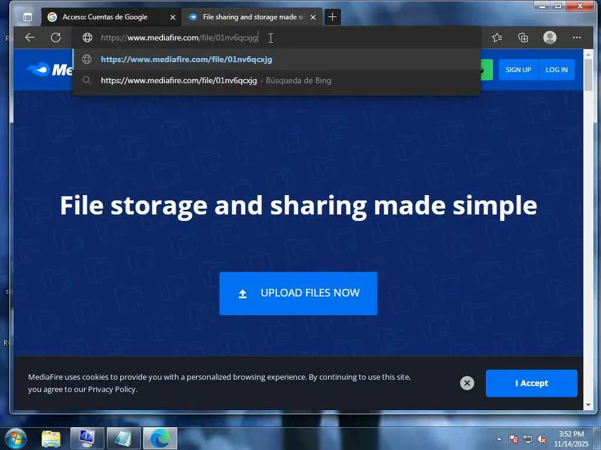Screen dimensions: 601x450
Task: Open a new tab with the plus button
Action: click(332, 17)
